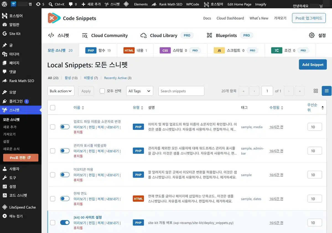This screenshot has height=233, width=332.
Task: Open Blueprints tab
Action: click(x=230, y=35)
